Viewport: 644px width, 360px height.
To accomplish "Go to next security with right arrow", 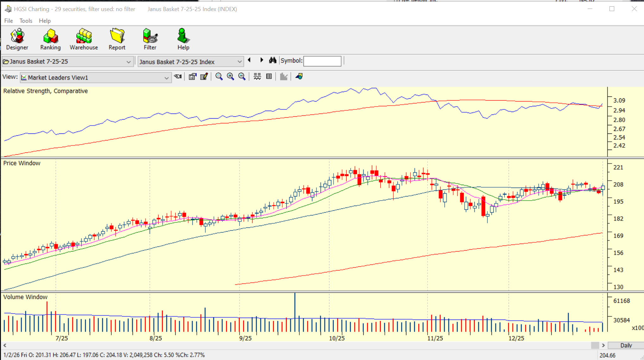I will coord(261,60).
